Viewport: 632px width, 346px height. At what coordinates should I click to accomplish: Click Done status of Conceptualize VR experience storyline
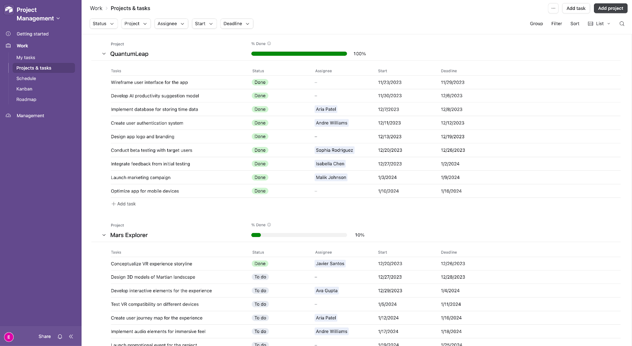(260, 263)
